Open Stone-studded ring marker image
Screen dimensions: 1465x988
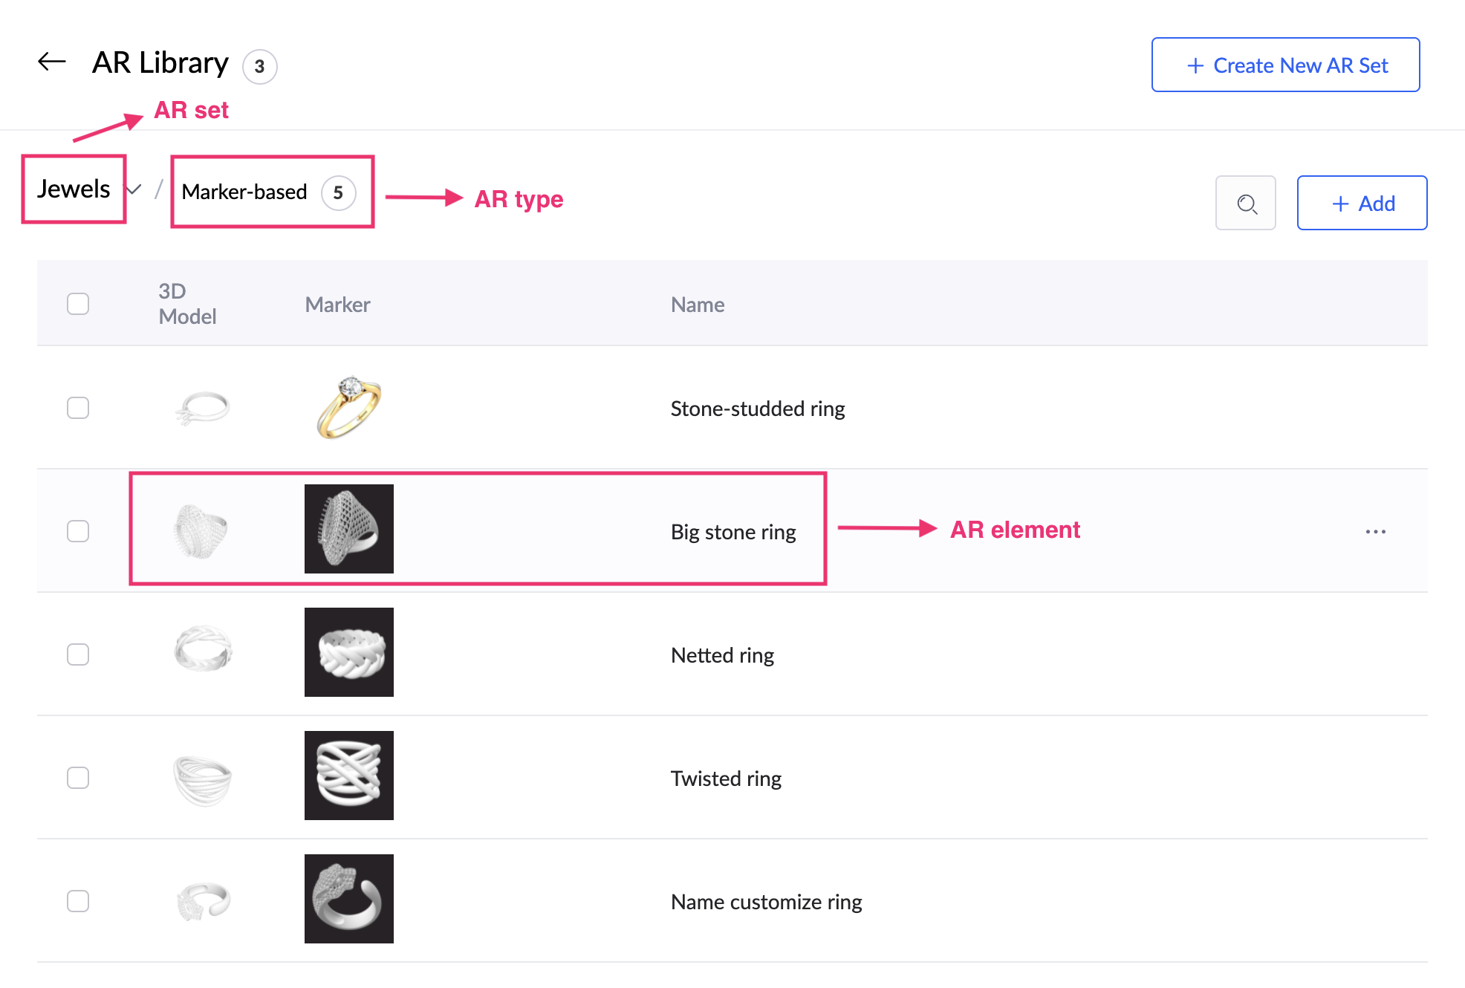pyautogui.click(x=349, y=407)
